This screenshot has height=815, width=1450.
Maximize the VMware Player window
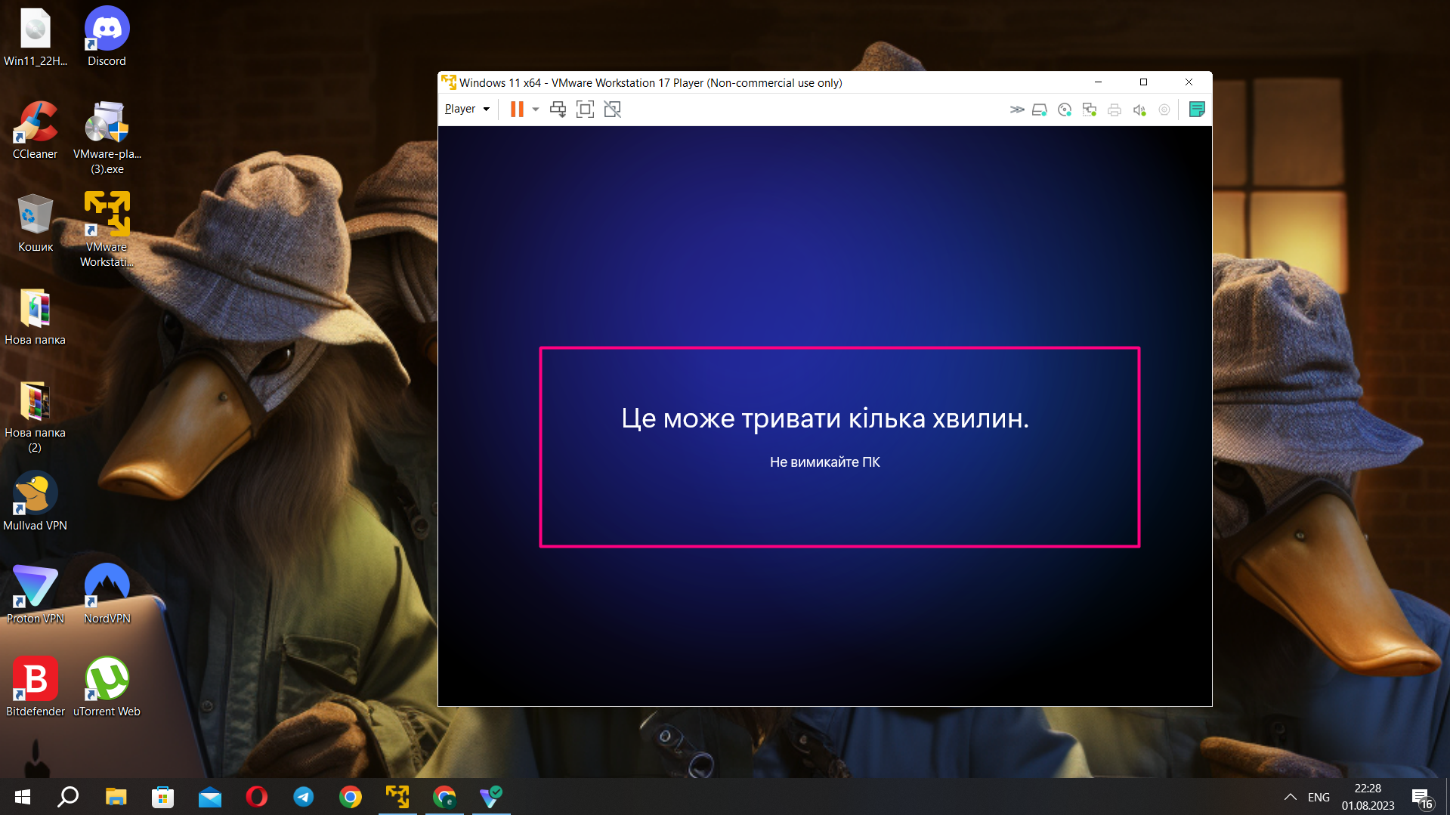[x=1143, y=82]
